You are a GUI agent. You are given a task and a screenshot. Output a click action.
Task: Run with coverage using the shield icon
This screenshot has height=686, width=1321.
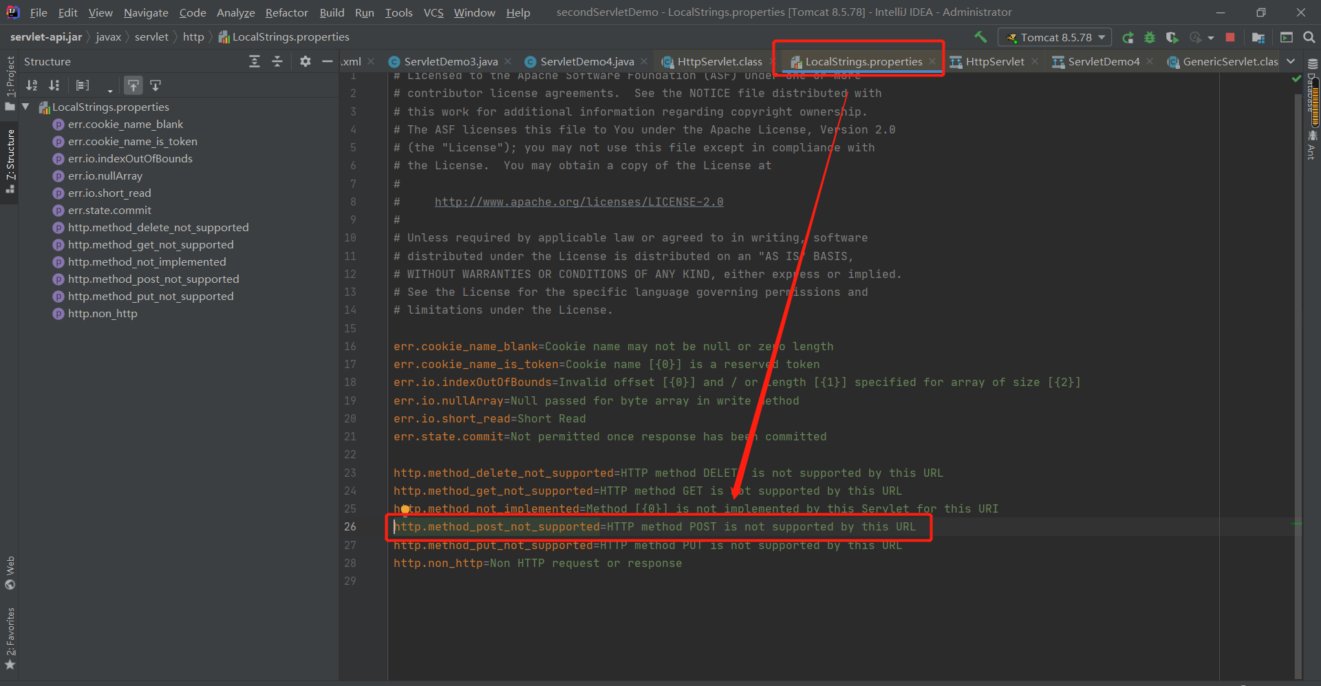click(x=1172, y=37)
